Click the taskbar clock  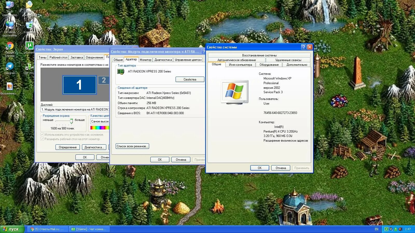tap(408, 229)
